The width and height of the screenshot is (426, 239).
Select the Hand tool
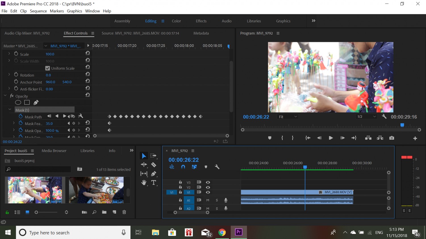point(144,183)
